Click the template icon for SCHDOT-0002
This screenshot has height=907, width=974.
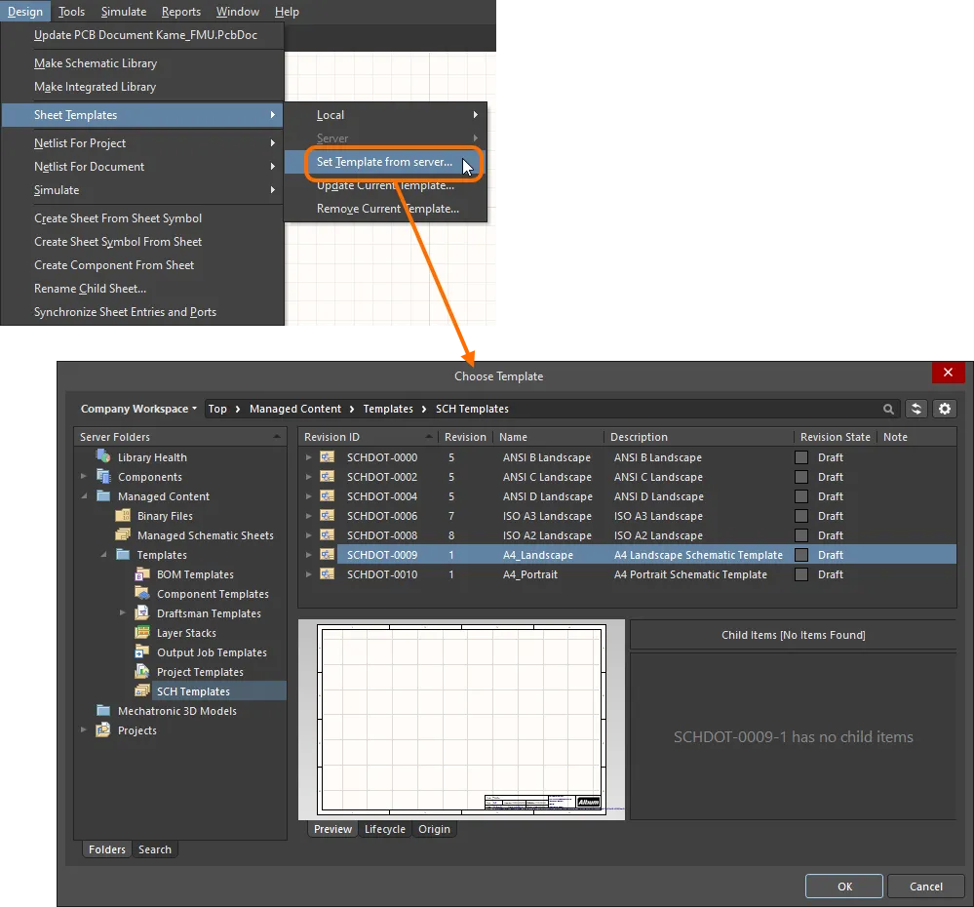coord(327,477)
